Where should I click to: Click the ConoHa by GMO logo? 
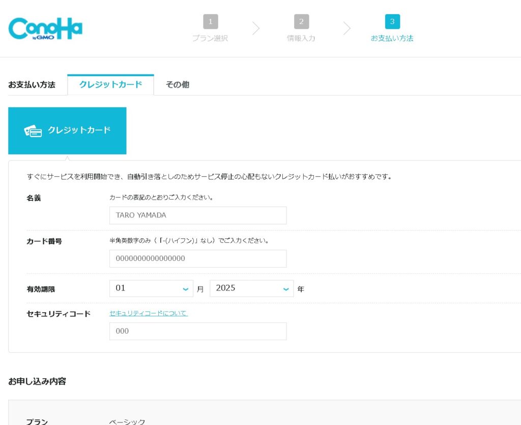[45, 28]
